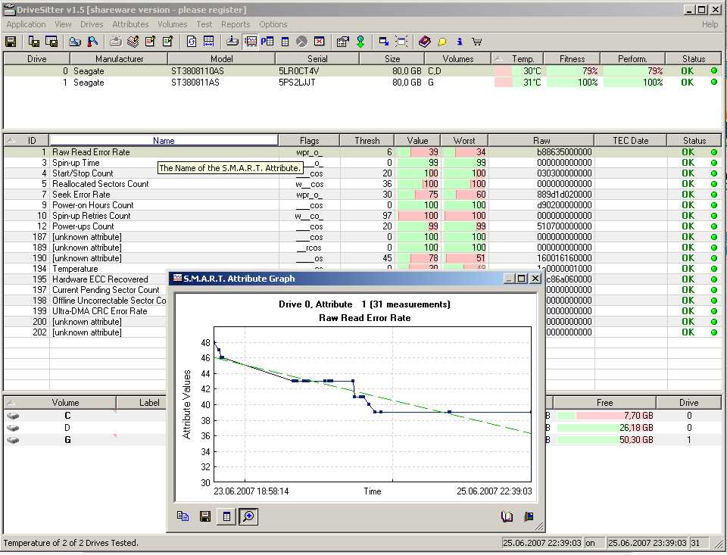
Task: Select the Power-on Hours Count attribute
Action: point(362,205)
